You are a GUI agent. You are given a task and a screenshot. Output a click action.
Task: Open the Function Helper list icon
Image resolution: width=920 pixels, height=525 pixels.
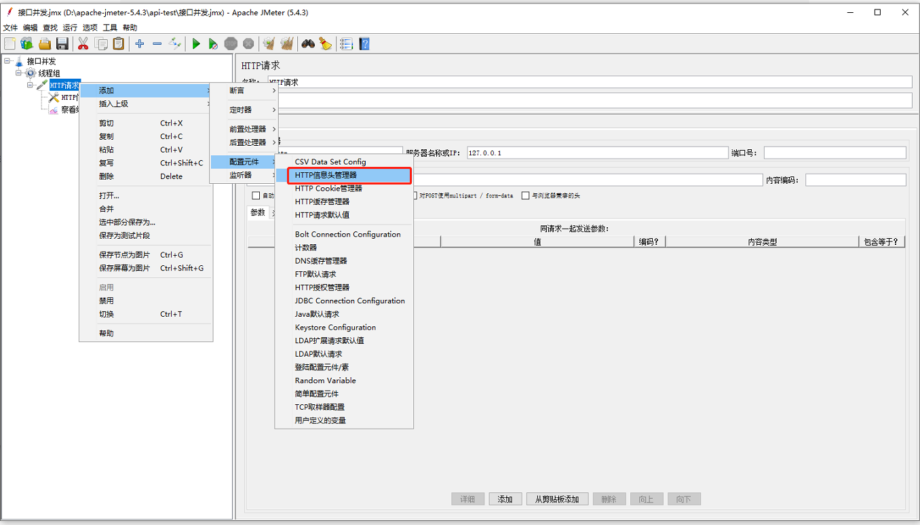click(x=347, y=44)
